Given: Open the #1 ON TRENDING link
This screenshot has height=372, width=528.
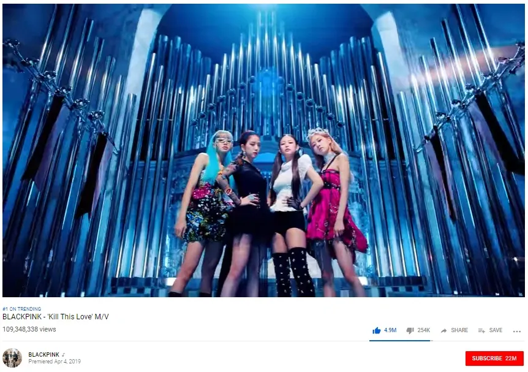Looking at the screenshot, I should click(x=21, y=309).
